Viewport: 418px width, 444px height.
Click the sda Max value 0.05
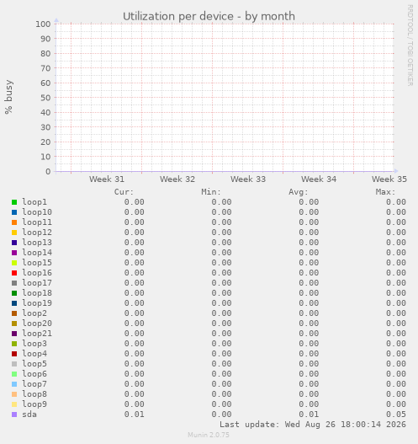[x=396, y=415]
